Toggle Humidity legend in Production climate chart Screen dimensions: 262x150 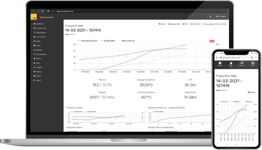tap(91, 112)
